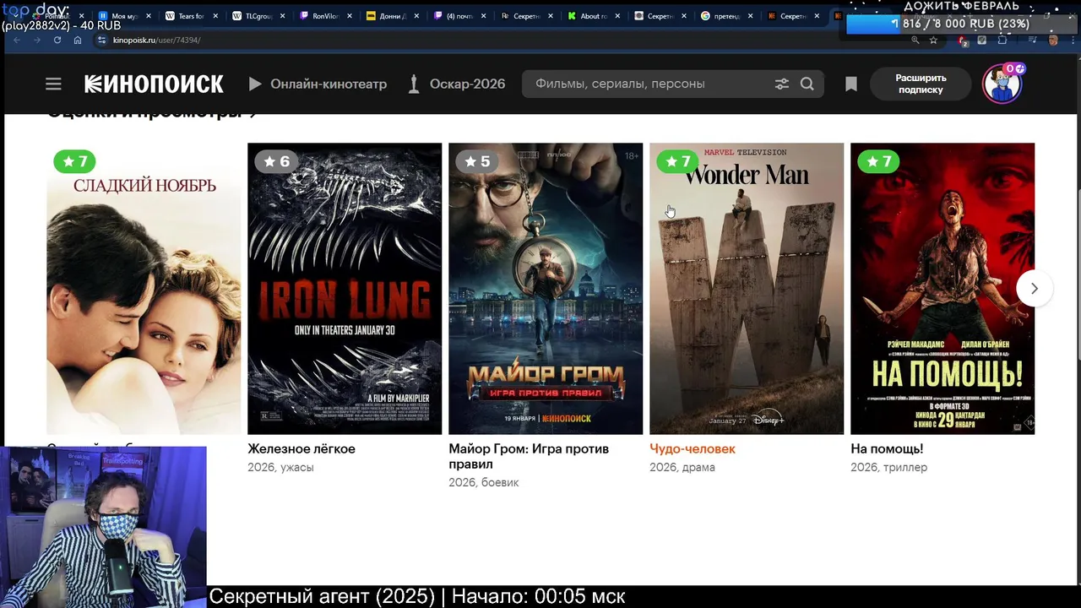Close the претенд tab
This screenshot has width=1081, height=608.
(750, 16)
